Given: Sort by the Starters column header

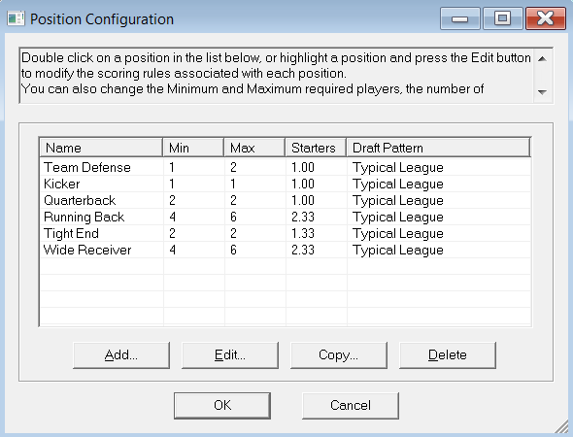Looking at the screenshot, I should click(x=316, y=148).
